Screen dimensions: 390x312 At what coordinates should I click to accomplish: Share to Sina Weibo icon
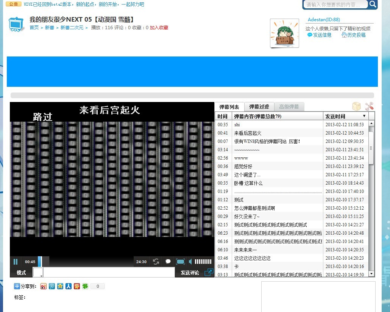tap(43, 286)
